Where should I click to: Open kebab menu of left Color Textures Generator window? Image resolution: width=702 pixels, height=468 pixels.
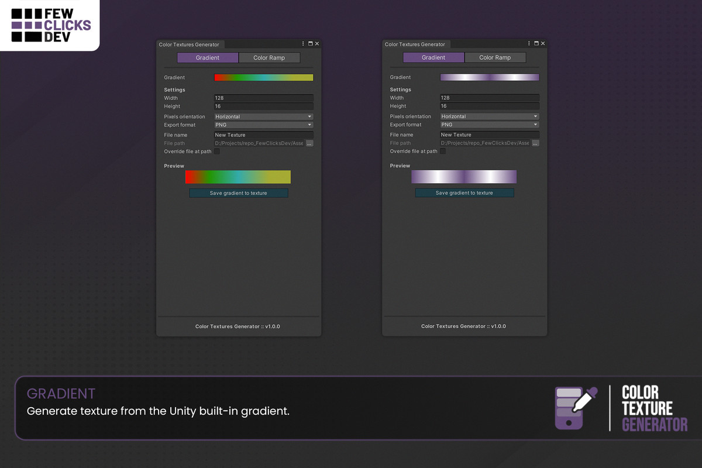303,44
